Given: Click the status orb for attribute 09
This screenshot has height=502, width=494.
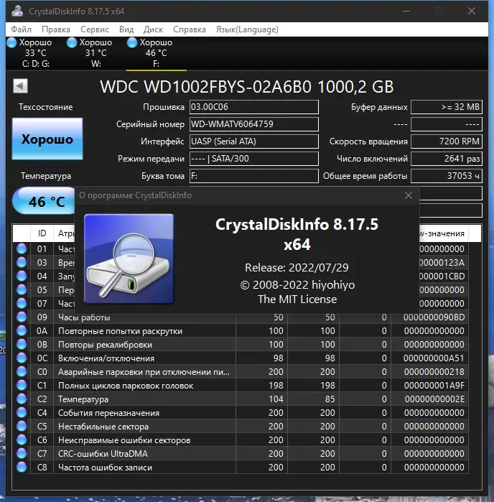Looking at the screenshot, I should tap(22, 317).
